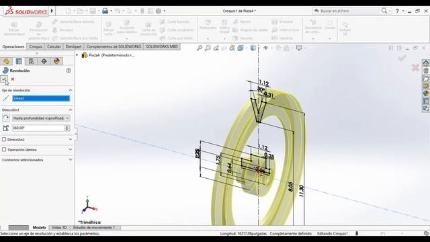
Task: Click the 11.30 dimension on the sketch
Action: tap(302, 191)
